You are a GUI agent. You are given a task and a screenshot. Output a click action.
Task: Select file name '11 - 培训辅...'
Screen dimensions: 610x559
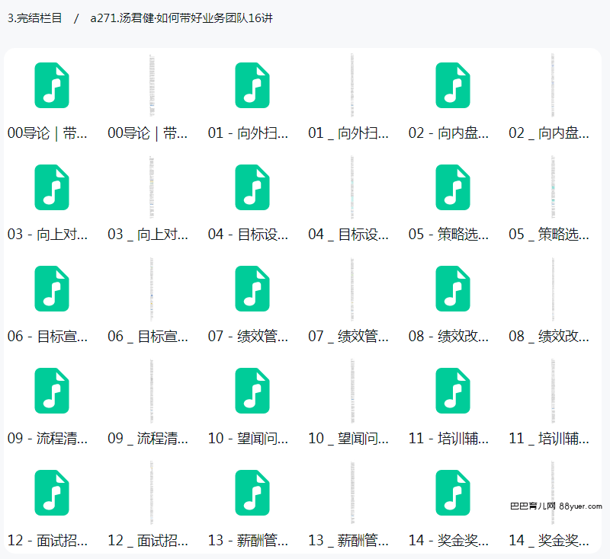(x=448, y=438)
